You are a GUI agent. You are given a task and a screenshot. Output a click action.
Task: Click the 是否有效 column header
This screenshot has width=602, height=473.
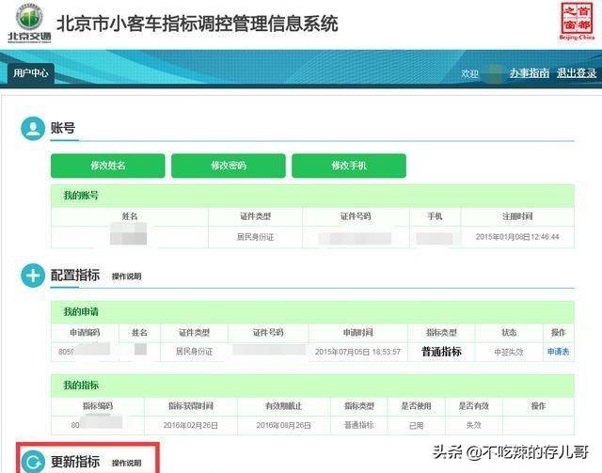(474, 406)
